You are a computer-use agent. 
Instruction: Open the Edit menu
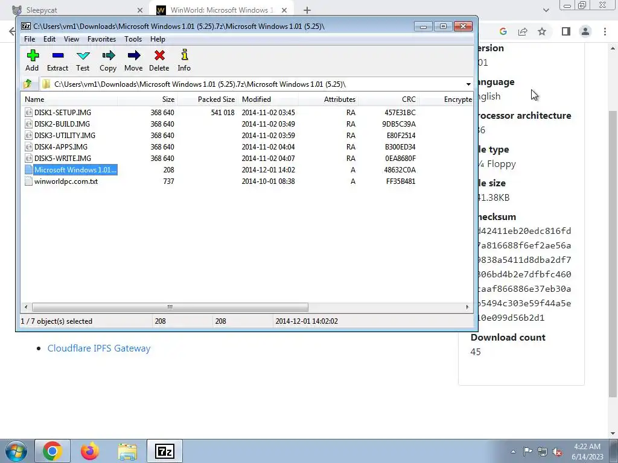pos(49,39)
